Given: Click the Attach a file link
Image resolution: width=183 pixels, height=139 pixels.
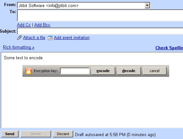Looking at the screenshot, I should pos(34,38).
